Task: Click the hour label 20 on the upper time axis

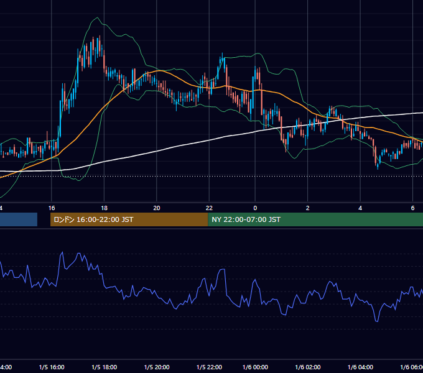Action: (157, 208)
